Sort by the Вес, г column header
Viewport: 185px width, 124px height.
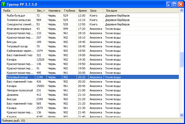coord(41,11)
